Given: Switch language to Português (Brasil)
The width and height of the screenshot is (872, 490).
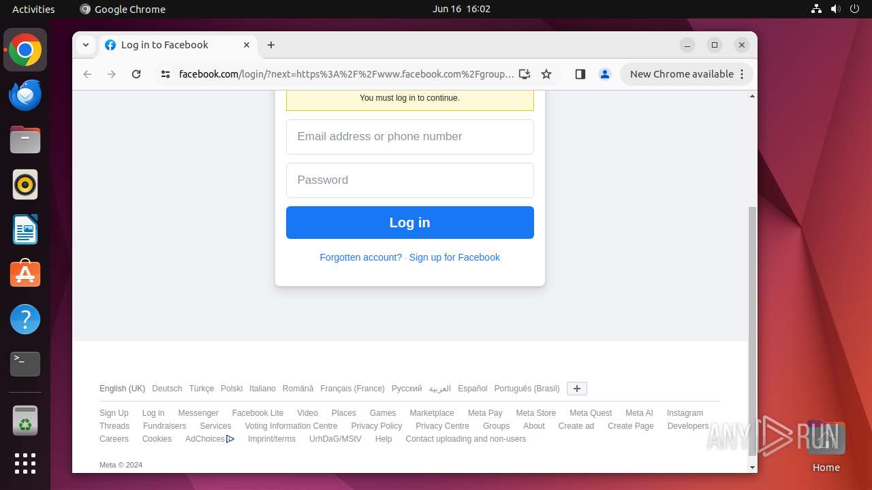Looking at the screenshot, I should click(x=527, y=389).
